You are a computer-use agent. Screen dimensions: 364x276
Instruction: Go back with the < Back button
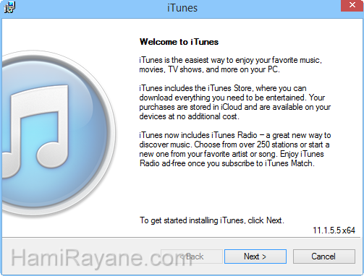pyautogui.click(x=192, y=256)
